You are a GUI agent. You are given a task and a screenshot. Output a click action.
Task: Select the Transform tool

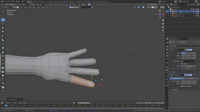(x=3, y=31)
